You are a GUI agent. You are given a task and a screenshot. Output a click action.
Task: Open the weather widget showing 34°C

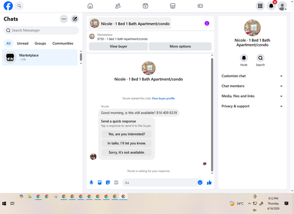[237, 203]
